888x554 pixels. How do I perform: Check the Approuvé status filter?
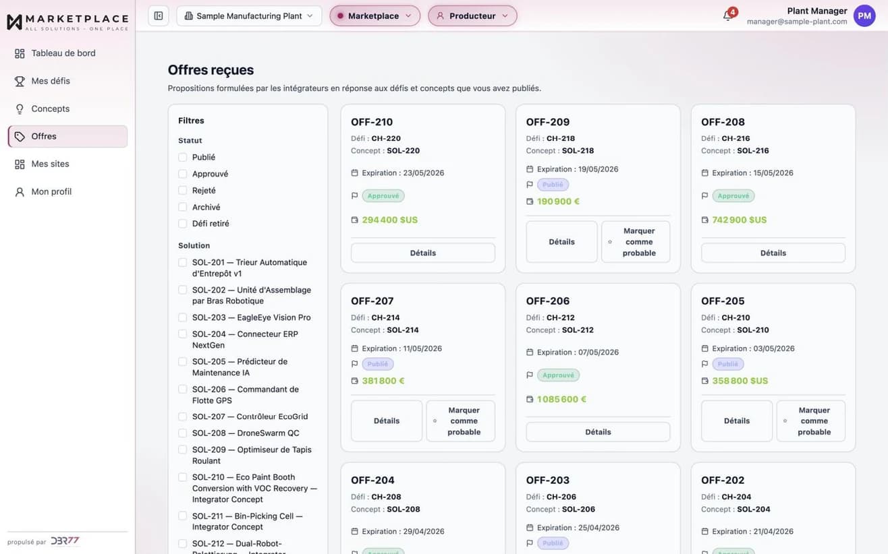pos(182,174)
